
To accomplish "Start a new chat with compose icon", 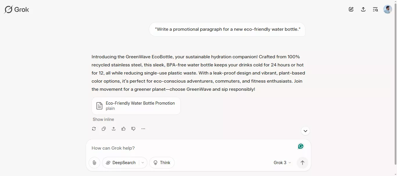I will coord(351,9).
